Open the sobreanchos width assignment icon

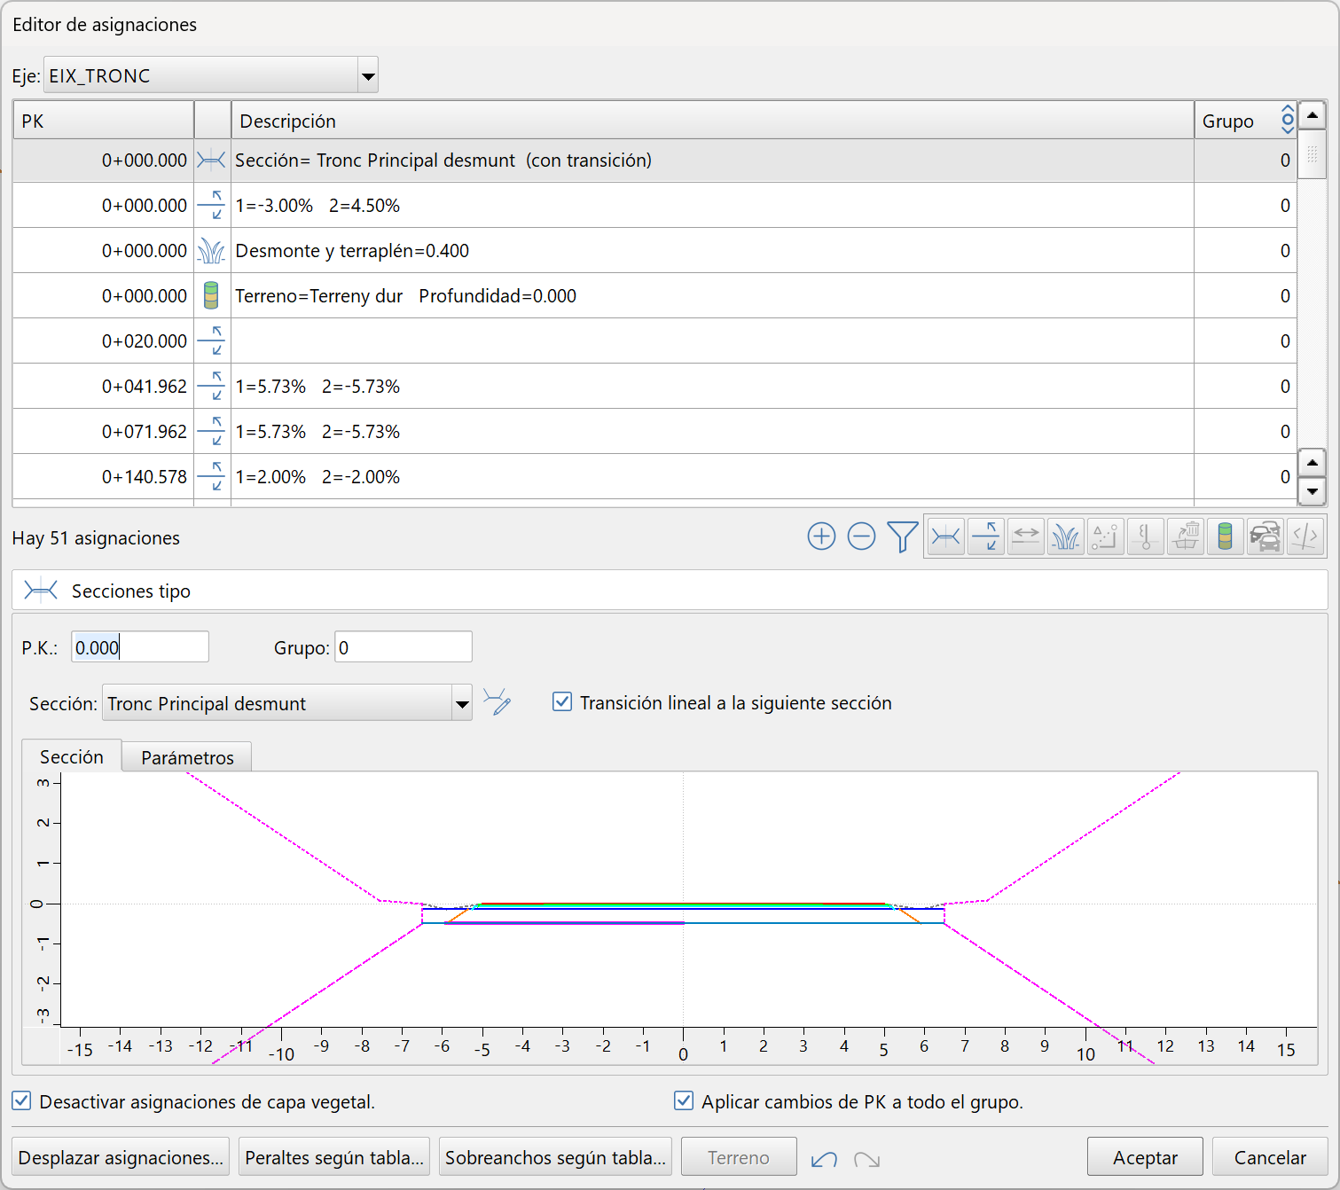1025,536
